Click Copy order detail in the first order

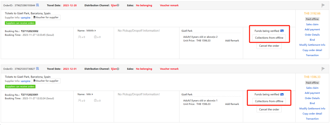point(312,50)
